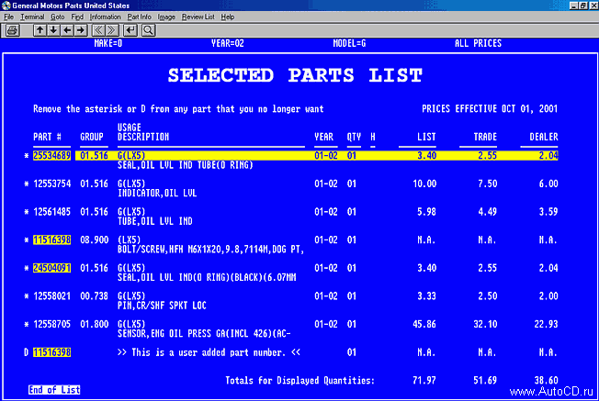Click the asterisk beside part 12558021

pos(27,296)
